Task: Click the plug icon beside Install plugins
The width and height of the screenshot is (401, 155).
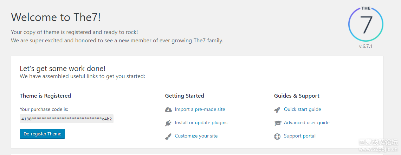Action: pyautogui.click(x=168, y=123)
